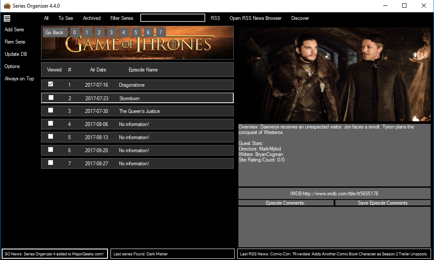This screenshot has height=260, width=434.
Task: Select the Stormborn episode name
Action: (x=129, y=99)
